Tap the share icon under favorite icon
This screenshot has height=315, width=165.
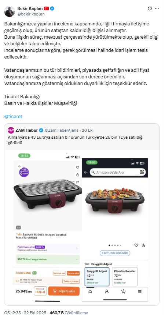click(77, 174)
